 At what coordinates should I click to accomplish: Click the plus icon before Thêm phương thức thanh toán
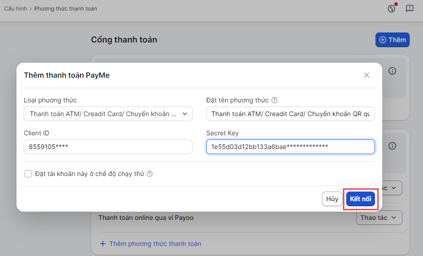pyautogui.click(x=103, y=244)
